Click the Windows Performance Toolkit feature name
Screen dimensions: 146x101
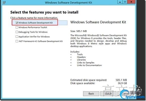[33, 27]
